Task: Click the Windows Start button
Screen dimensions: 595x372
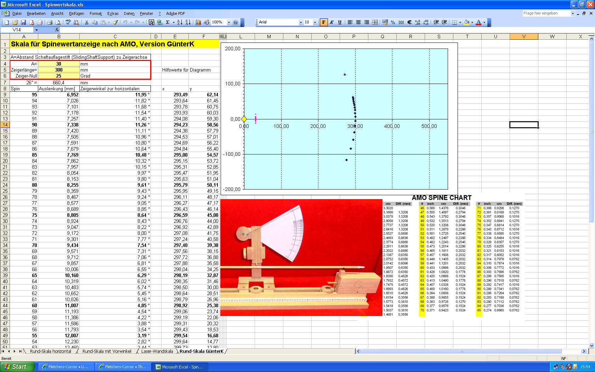Action: 17,367
